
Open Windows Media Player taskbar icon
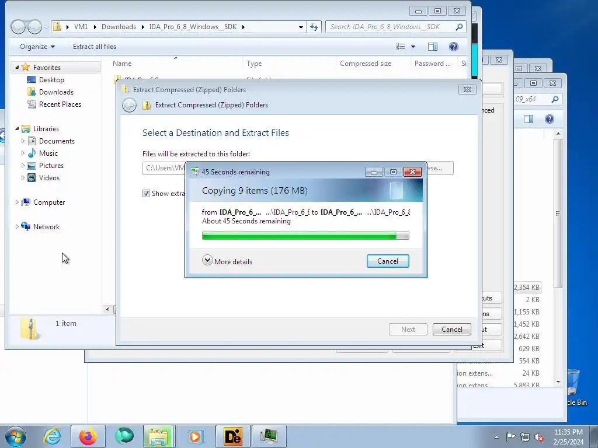click(195, 436)
